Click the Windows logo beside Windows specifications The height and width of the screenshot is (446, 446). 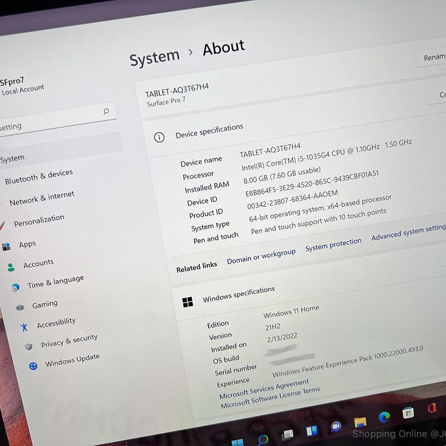pyautogui.click(x=187, y=302)
